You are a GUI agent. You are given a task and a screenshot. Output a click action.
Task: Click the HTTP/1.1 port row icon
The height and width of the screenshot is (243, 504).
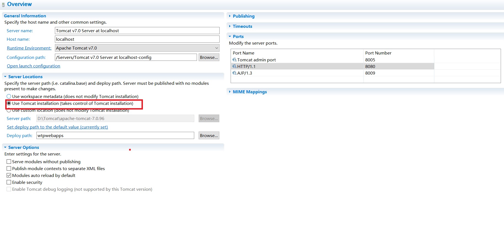click(x=234, y=66)
